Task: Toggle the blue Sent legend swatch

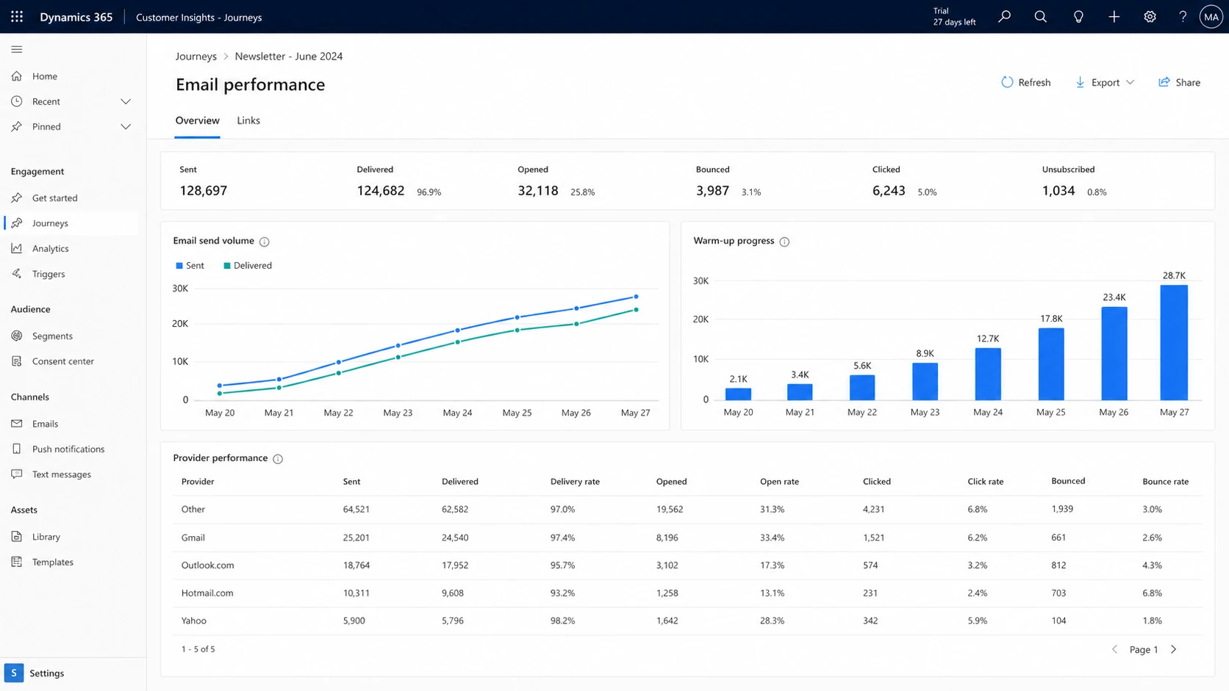Action: [179, 266]
